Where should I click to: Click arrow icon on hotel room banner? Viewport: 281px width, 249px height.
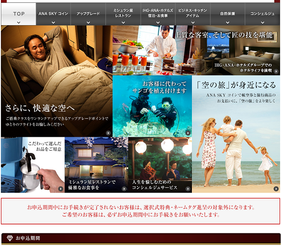point(276,71)
